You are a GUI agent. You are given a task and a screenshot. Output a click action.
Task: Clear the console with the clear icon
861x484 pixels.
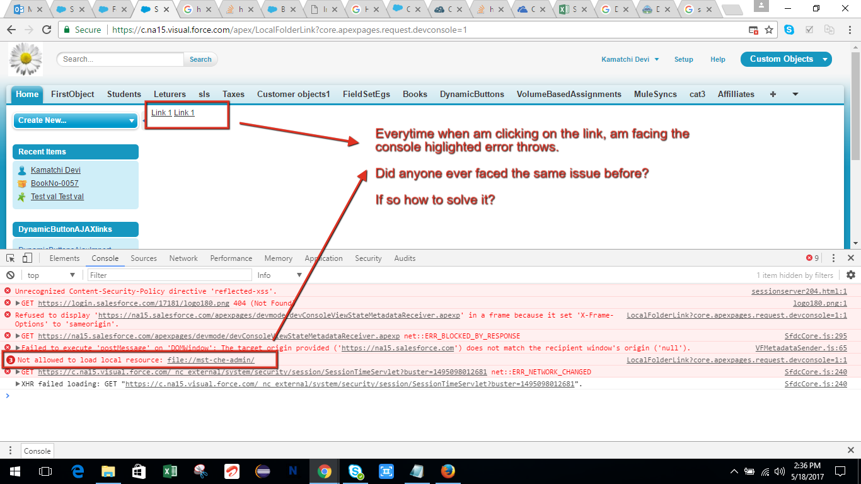(10, 275)
